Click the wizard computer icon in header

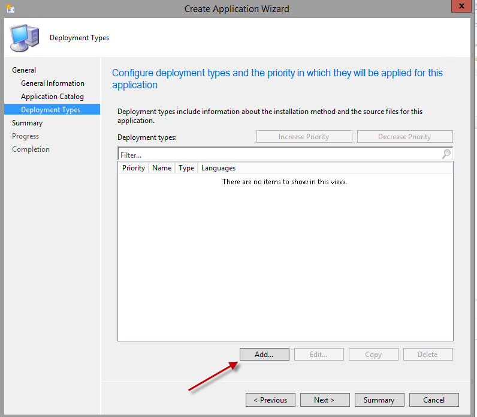pos(24,38)
